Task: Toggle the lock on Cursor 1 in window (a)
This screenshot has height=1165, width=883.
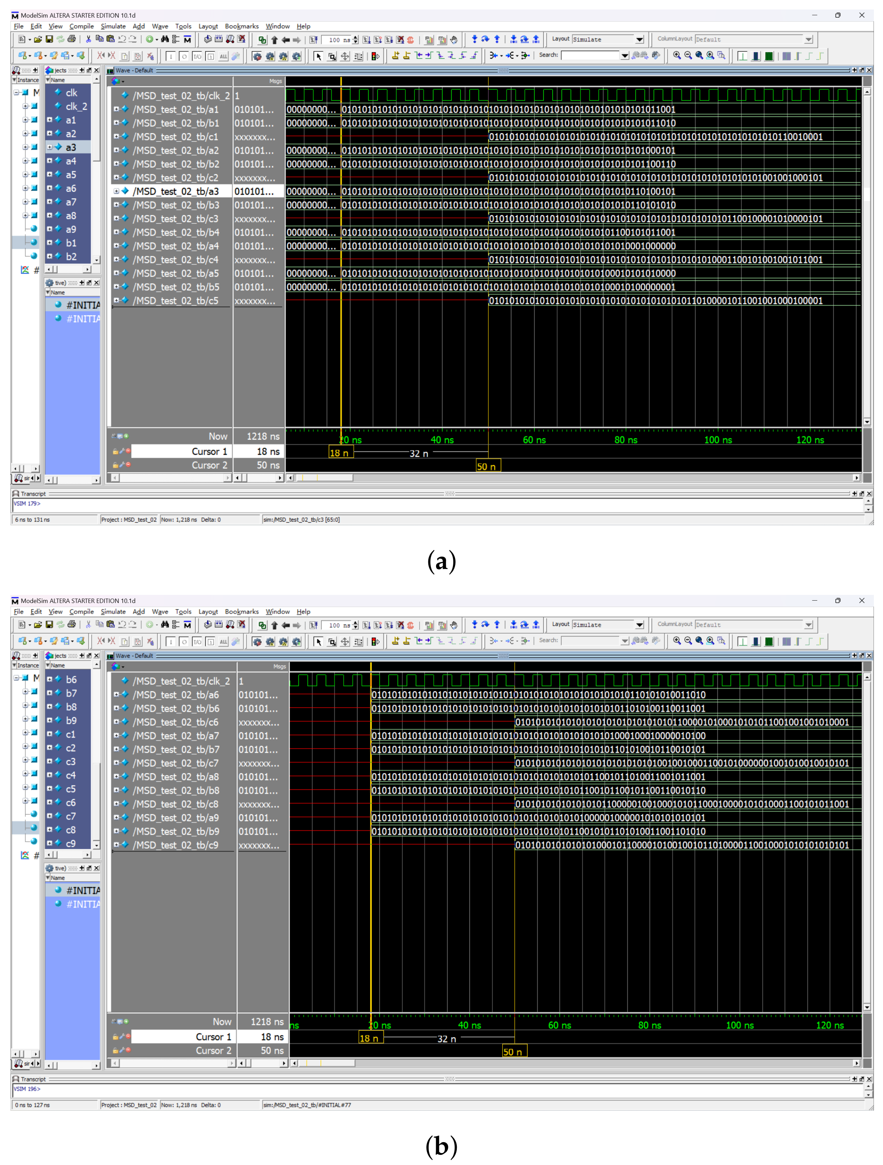Action: 115,452
